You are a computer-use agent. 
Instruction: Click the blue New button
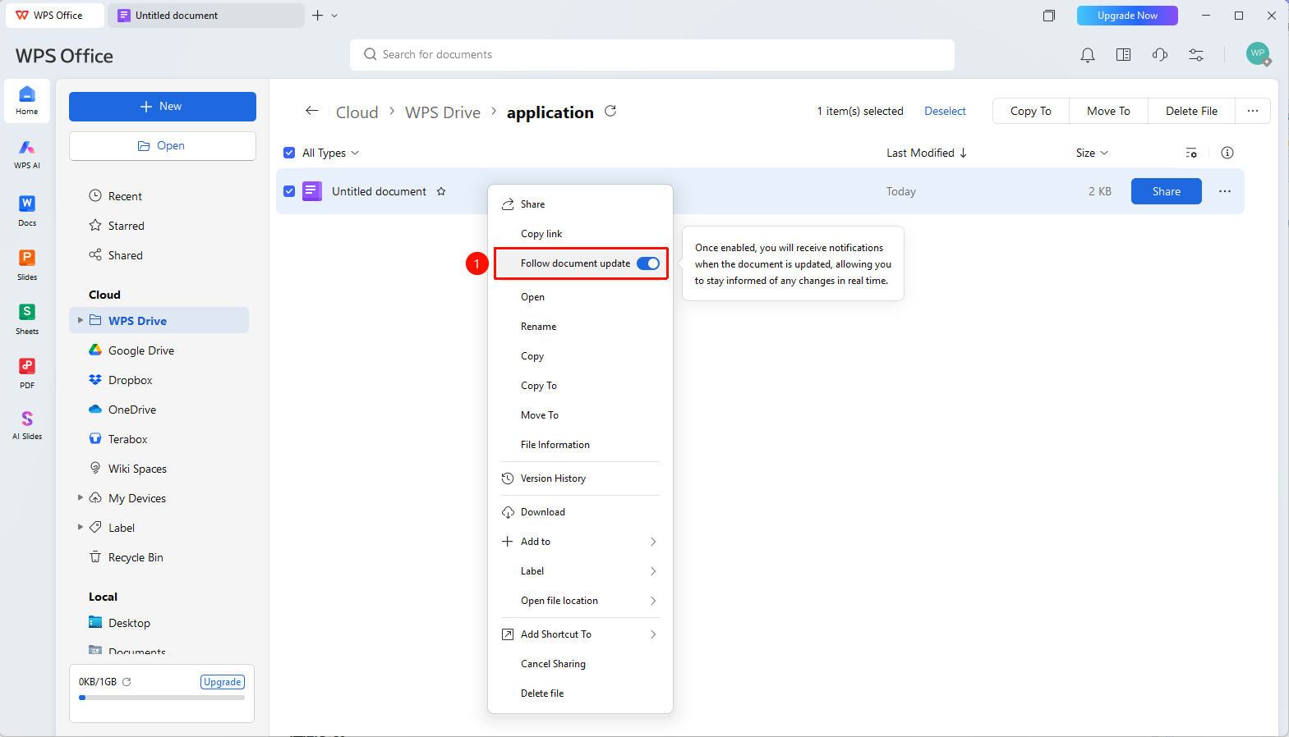pyautogui.click(x=163, y=107)
